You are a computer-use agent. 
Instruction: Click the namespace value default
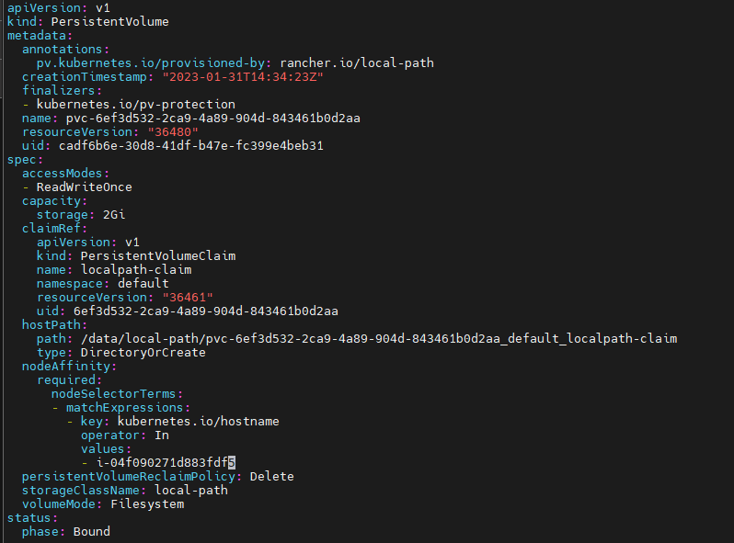tap(143, 283)
